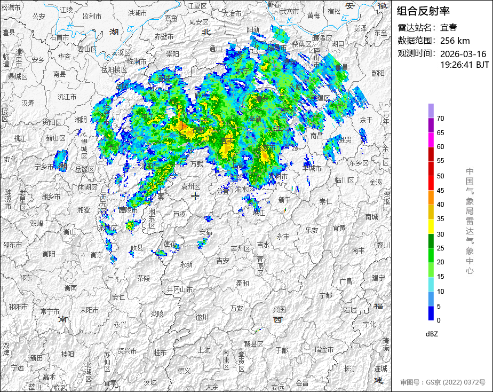This screenshot has width=493, height=392.
Task: Click the 安福 map label
Action: [x=205, y=232]
